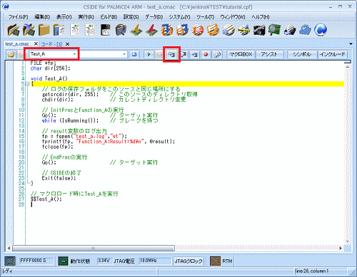The width and height of the screenshot is (357, 277).
Task: Expand the empty combo box dropdown arrow
Action: (x=124, y=54)
